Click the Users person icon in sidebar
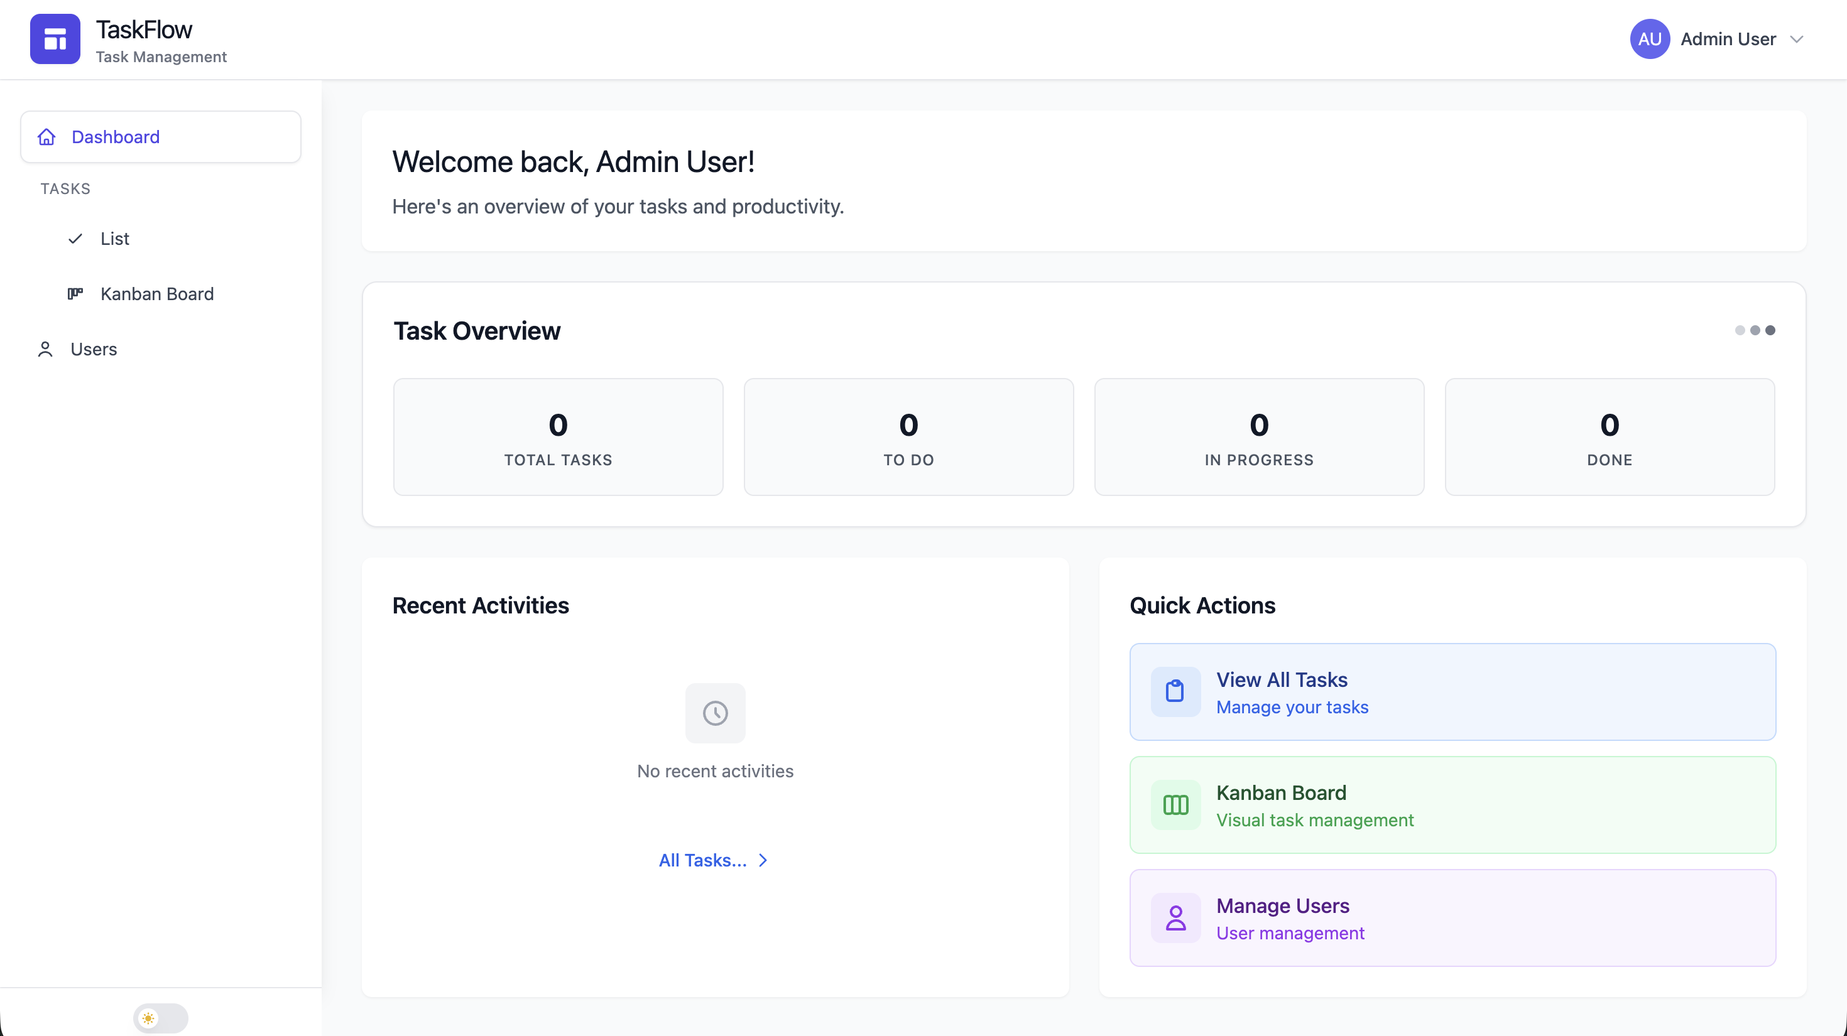The image size is (1847, 1036). pos(45,349)
